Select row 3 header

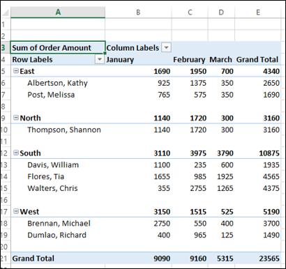[x=5, y=47]
